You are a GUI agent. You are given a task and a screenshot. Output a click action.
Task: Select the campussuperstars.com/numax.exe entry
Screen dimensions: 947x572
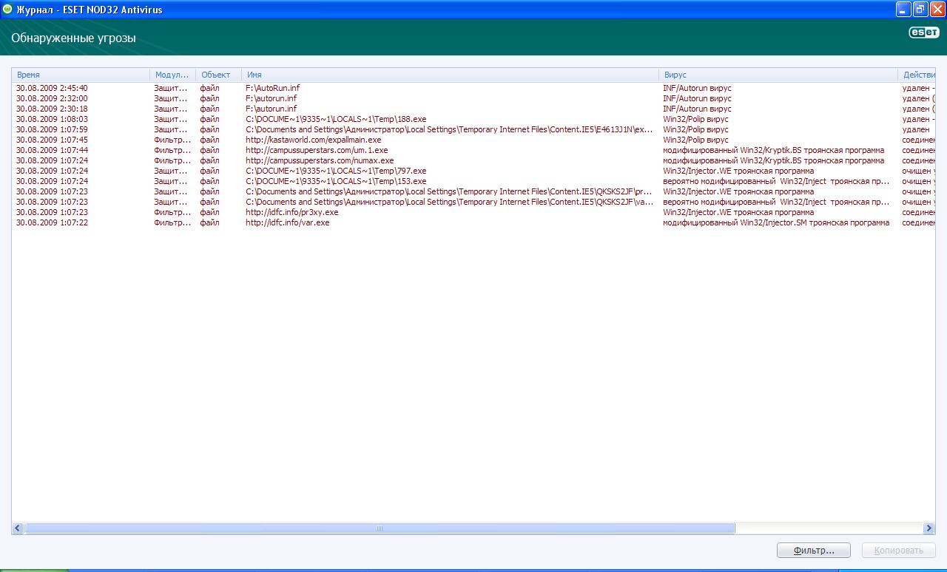point(473,160)
